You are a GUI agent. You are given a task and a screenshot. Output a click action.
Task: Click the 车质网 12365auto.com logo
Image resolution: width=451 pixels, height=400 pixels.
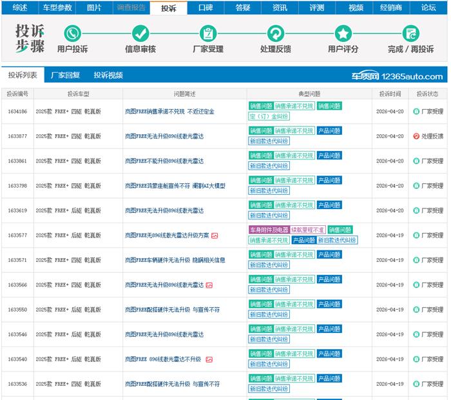click(x=397, y=76)
